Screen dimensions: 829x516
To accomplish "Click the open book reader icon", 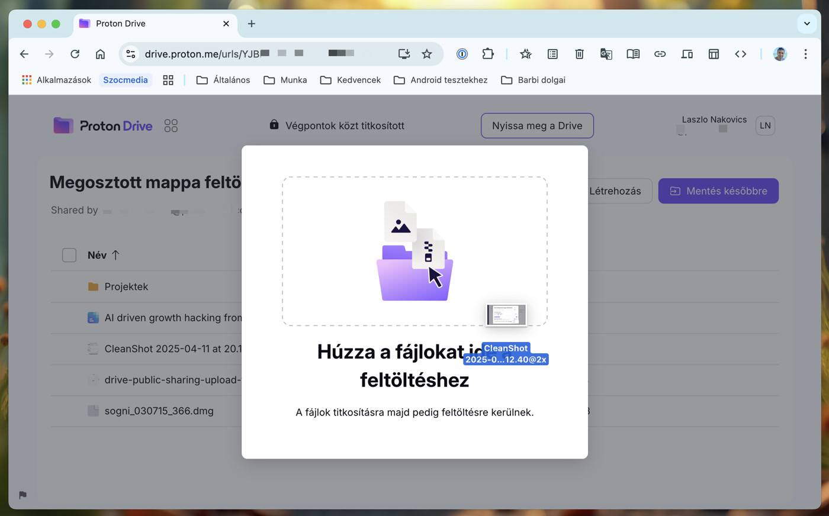I will point(633,54).
